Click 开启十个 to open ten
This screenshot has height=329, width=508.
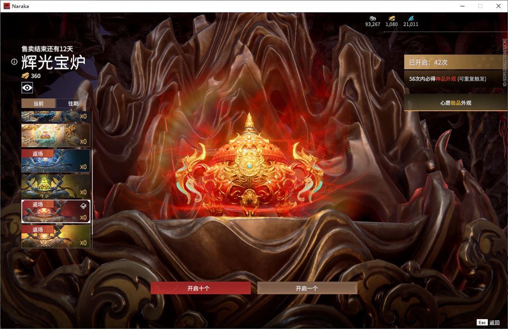pos(201,288)
